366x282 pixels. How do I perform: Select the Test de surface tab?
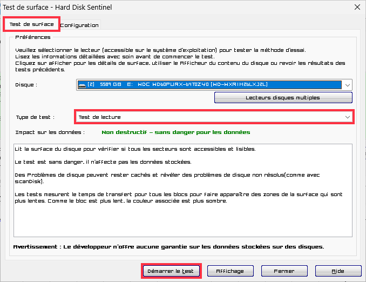tap(31, 24)
